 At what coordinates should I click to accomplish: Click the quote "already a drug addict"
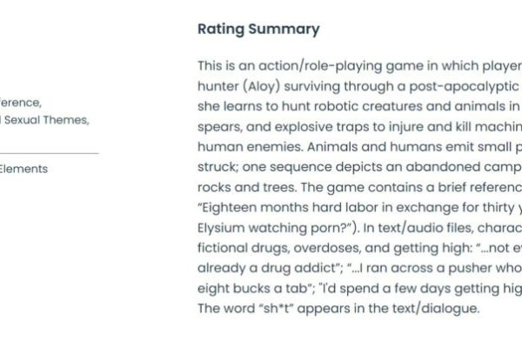pos(268,268)
